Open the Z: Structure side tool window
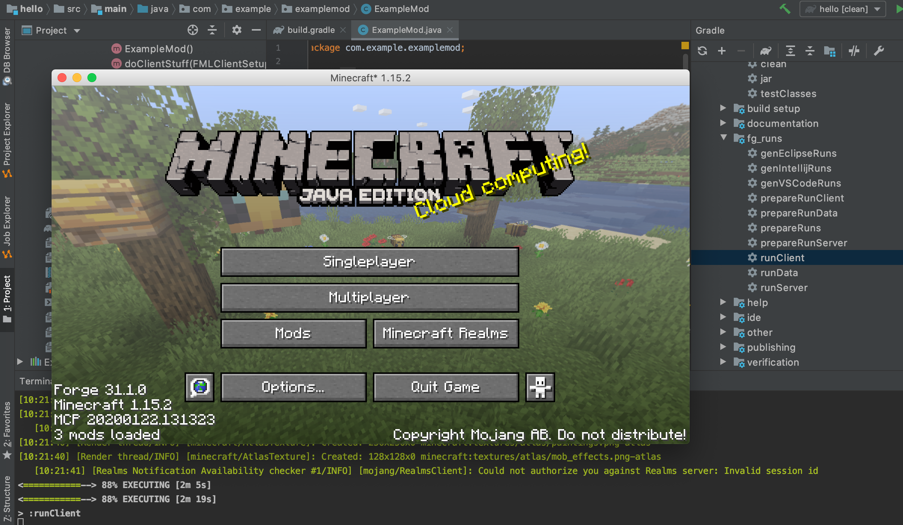Screen dimensions: 903x525 [7, 499]
